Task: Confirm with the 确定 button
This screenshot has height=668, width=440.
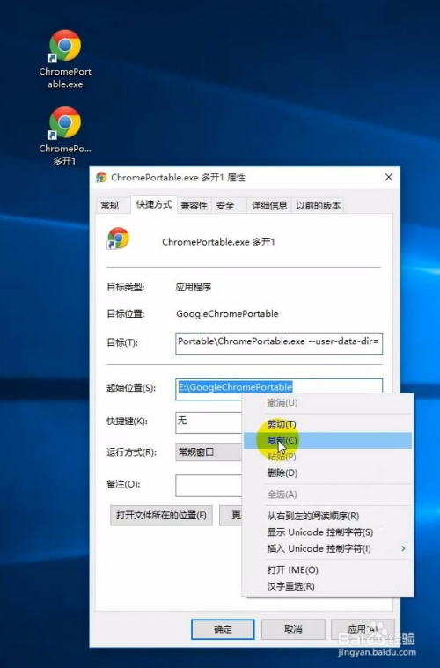Action: (x=223, y=628)
